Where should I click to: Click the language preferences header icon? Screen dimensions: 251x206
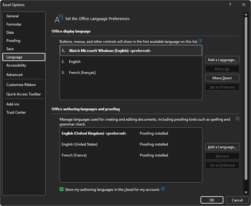(59, 19)
